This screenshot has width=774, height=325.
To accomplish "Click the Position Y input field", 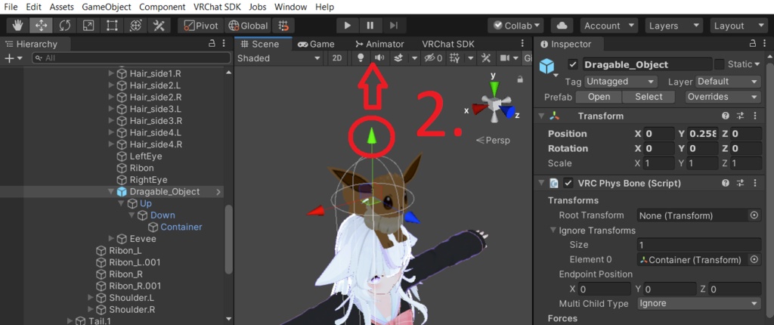I will pyautogui.click(x=703, y=134).
